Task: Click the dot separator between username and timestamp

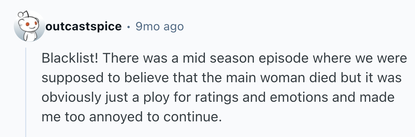Action: point(128,26)
